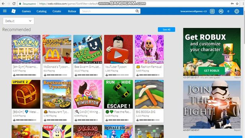Click thumbs-up icon under Bee Swarm Simulator
Image resolution: width=245 pixels, height=138 pixels.
76,75
